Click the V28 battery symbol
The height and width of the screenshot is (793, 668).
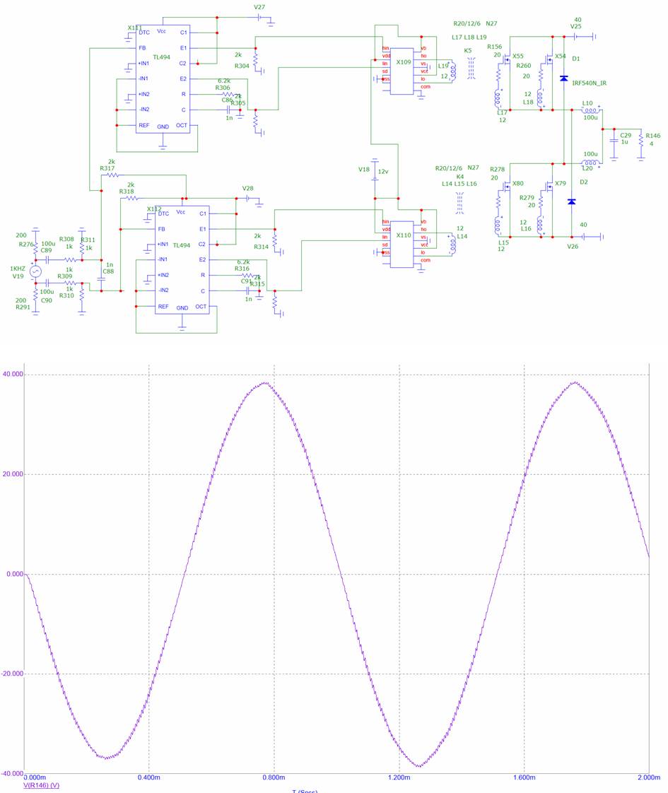pos(248,199)
